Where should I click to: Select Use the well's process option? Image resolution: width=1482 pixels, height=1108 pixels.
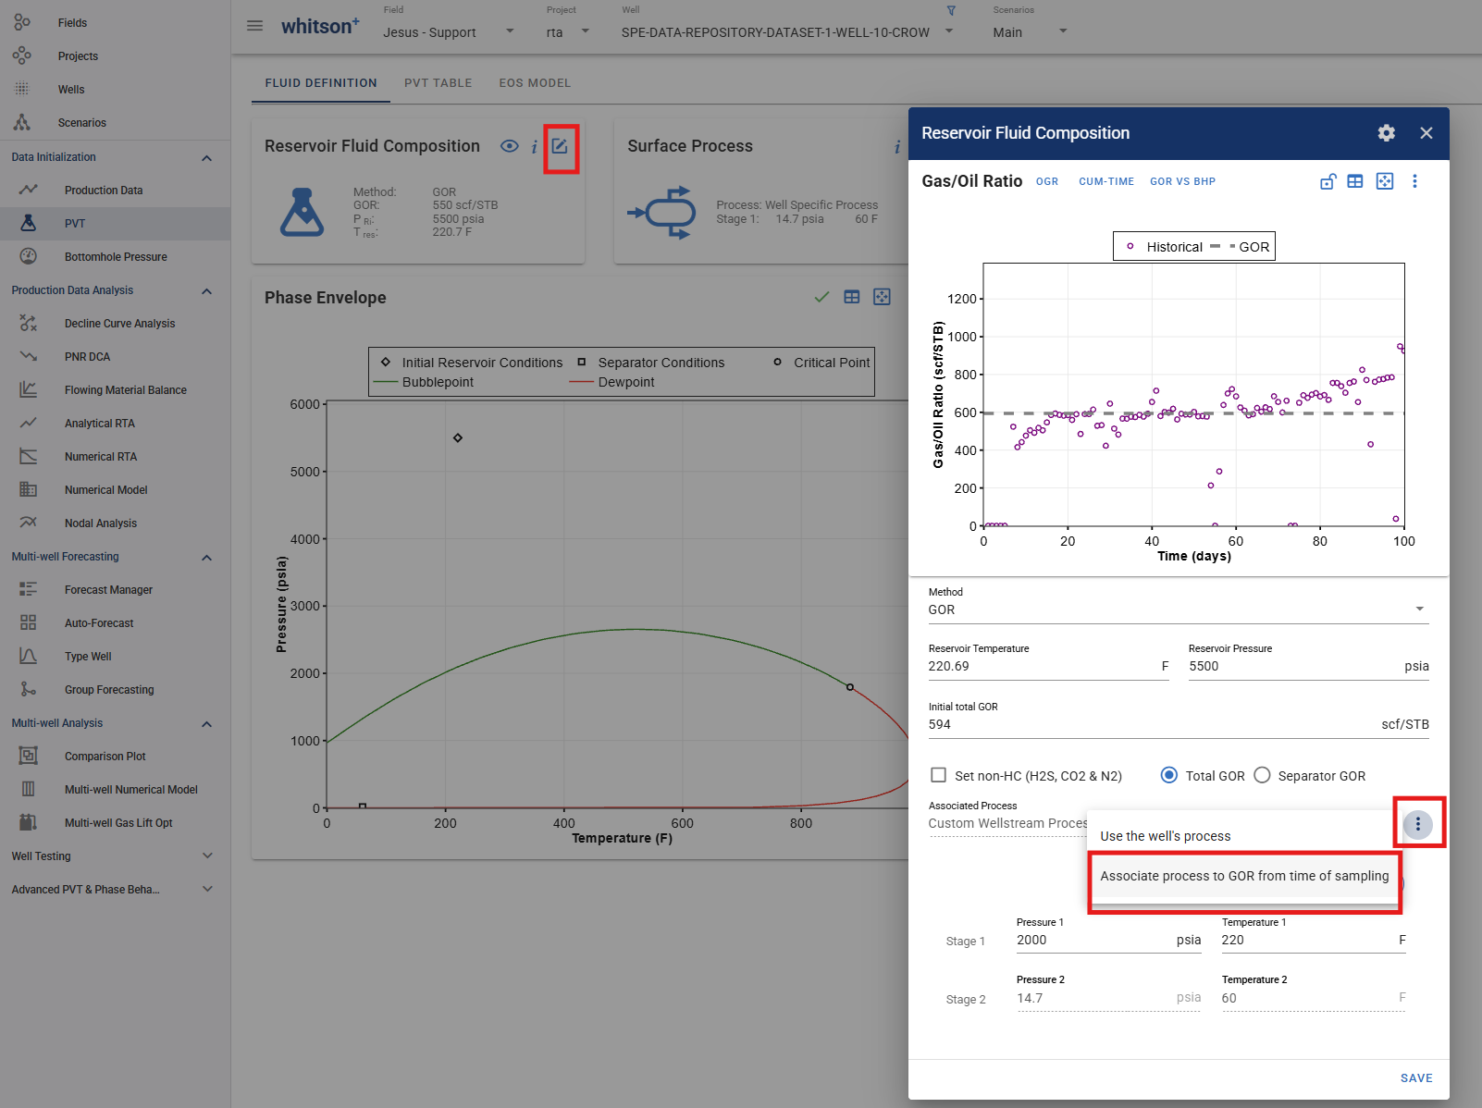point(1244,836)
